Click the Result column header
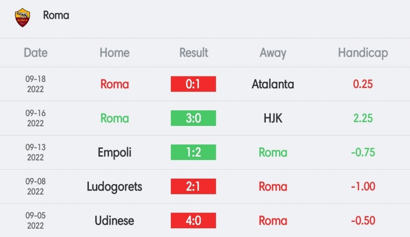 click(193, 53)
